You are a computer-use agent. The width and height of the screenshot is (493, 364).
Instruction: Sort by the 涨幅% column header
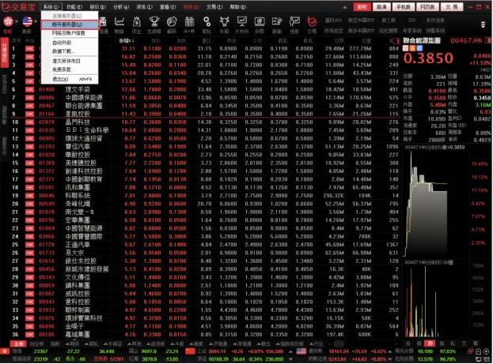[124, 39]
